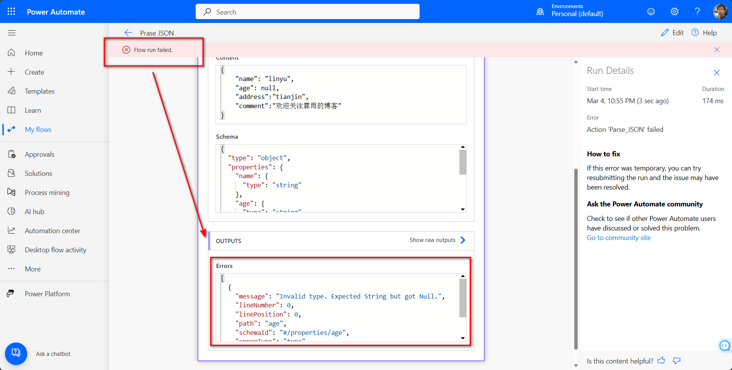Click the Show raw outputs link
The image size is (732, 370).
[433, 240]
